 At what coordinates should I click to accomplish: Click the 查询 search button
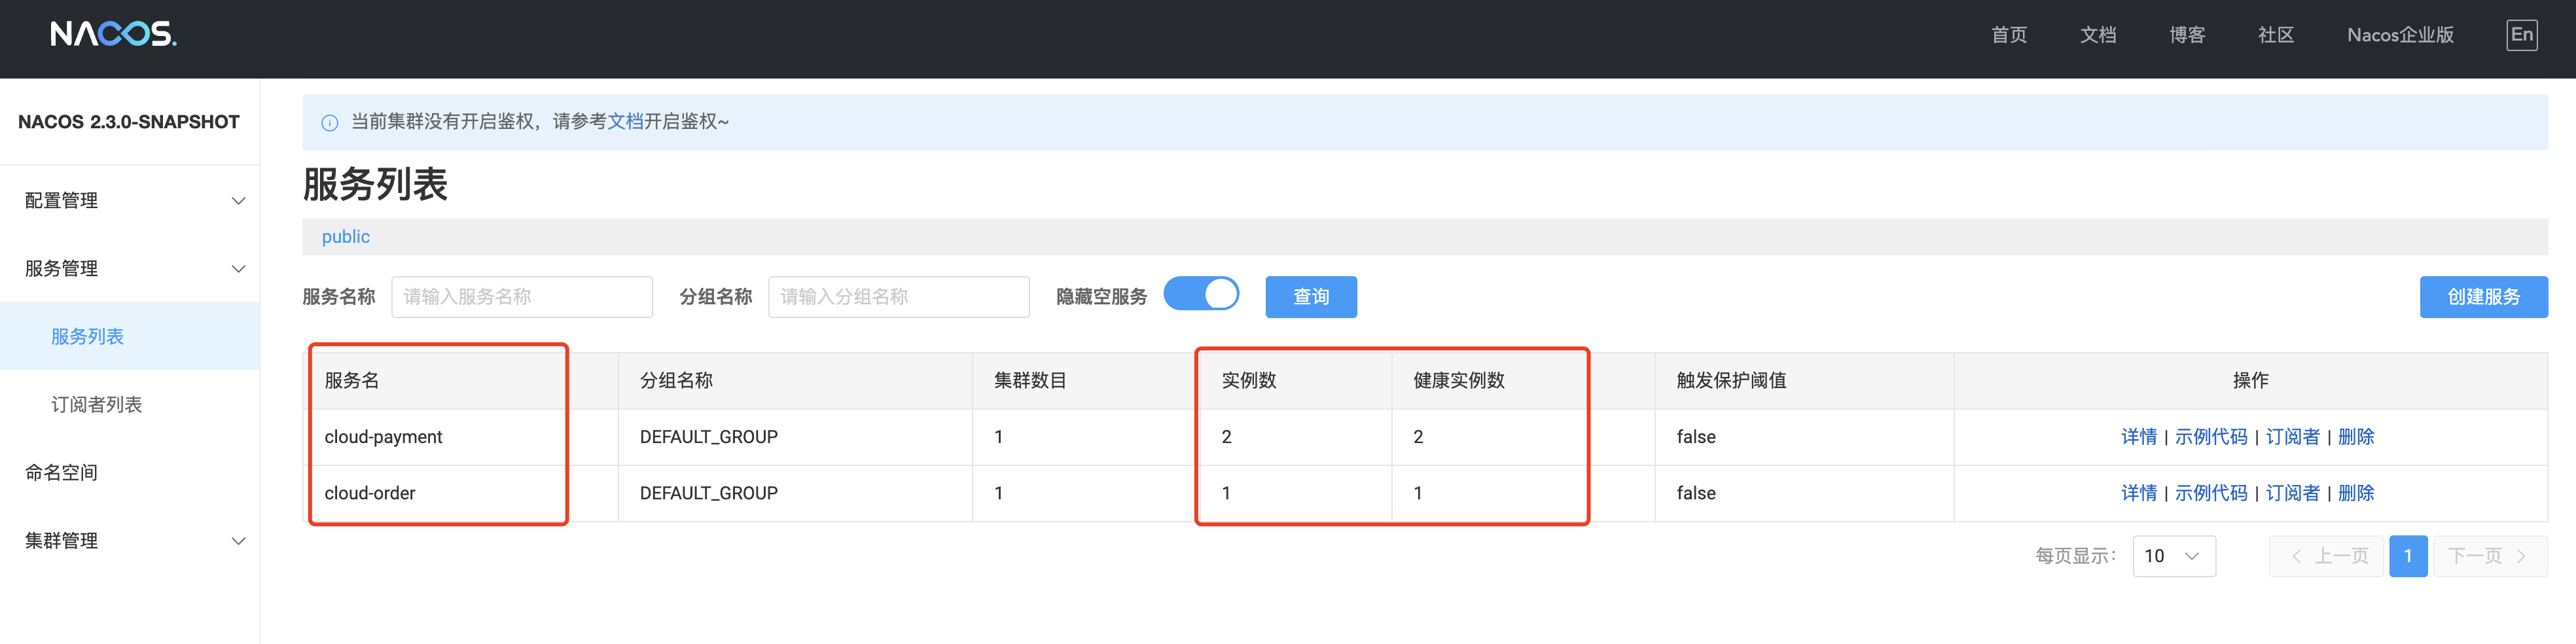coord(1311,296)
